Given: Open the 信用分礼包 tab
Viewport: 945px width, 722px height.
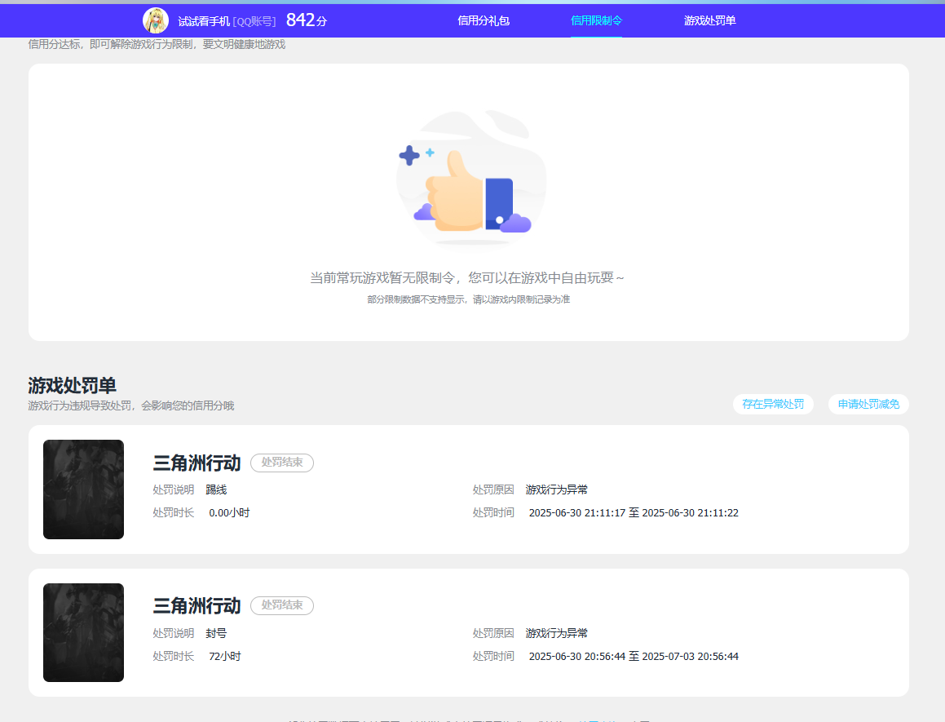Looking at the screenshot, I should click(x=484, y=20).
